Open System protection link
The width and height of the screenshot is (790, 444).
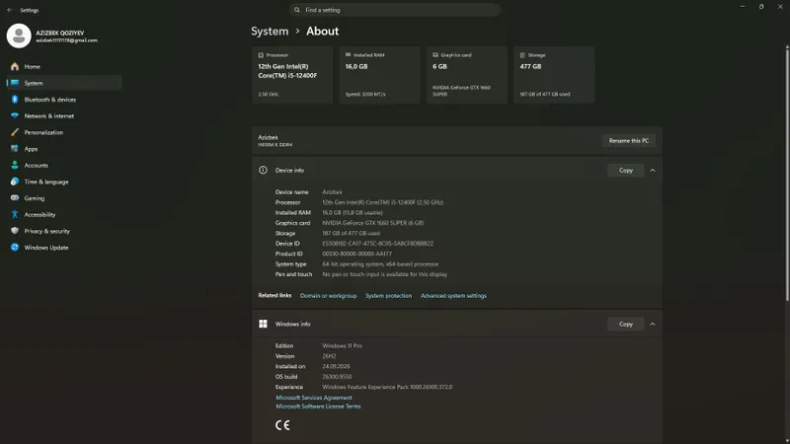pos(388,295)
